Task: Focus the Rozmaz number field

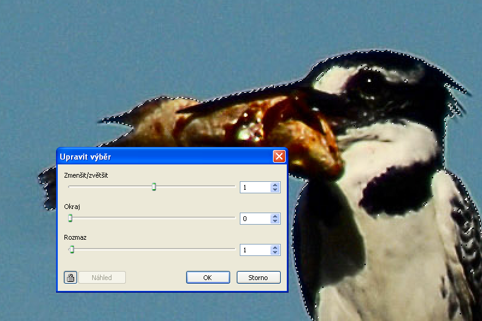Action: 255,250
